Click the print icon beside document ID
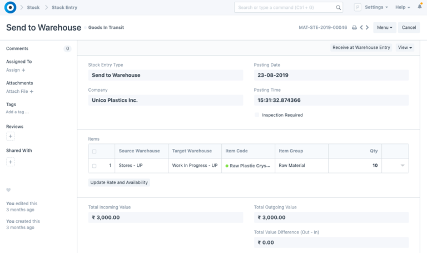Image resolution: width=427 pixels, height=253 pixels. [354, 27]
